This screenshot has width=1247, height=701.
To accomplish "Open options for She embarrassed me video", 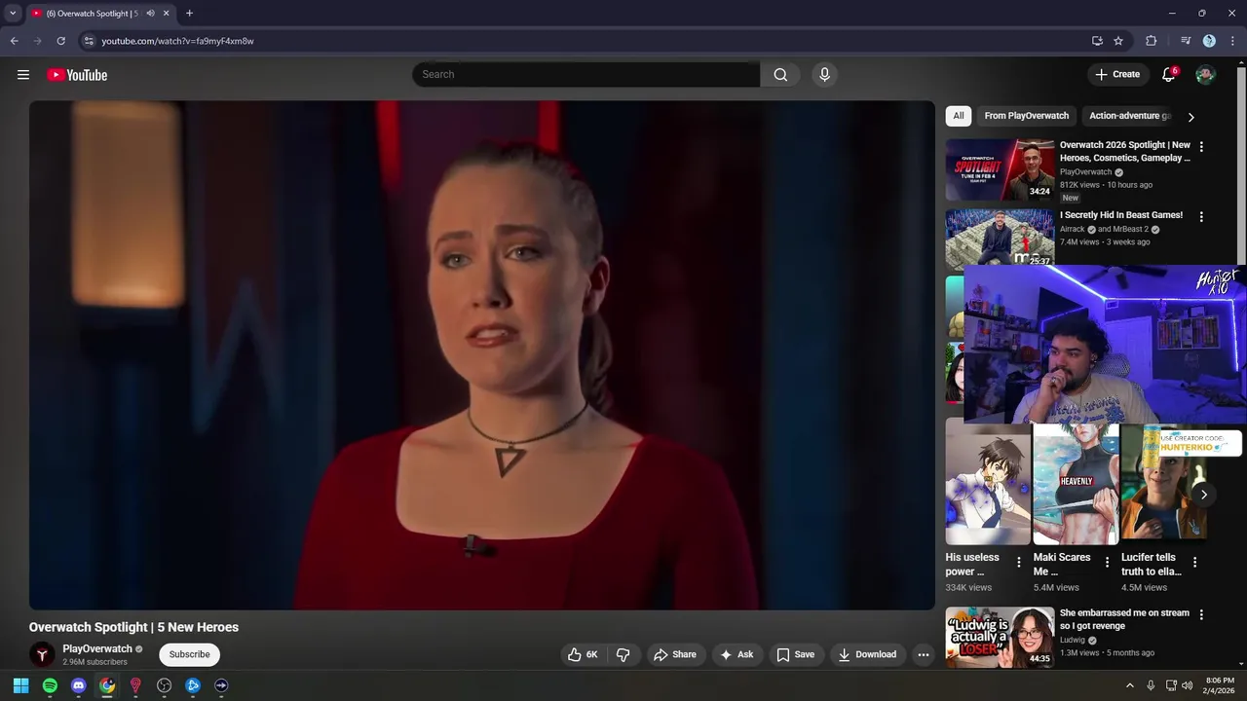I will click(1201, 615).
